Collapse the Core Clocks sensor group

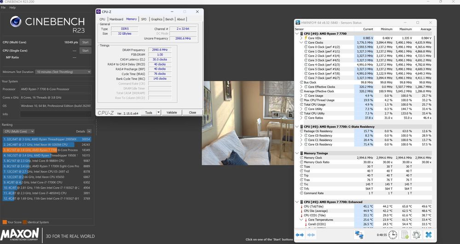[301, 42]
